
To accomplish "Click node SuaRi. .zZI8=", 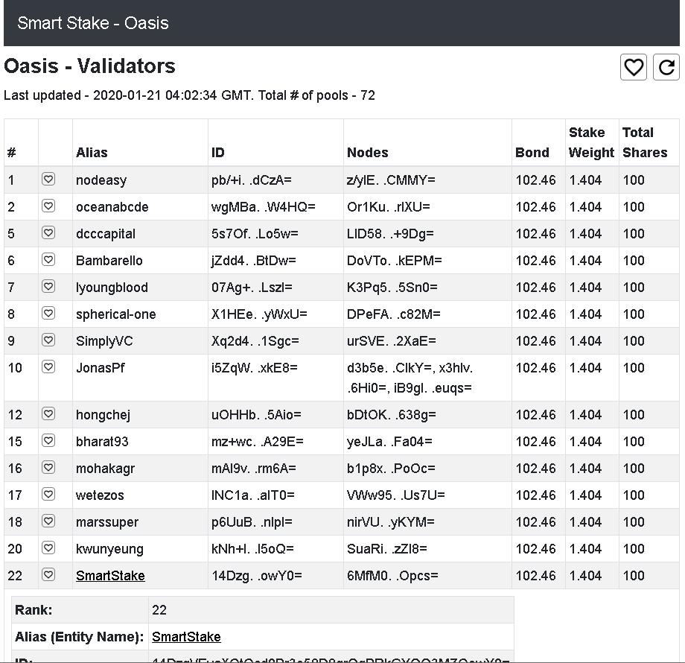I will pos(387,549).
